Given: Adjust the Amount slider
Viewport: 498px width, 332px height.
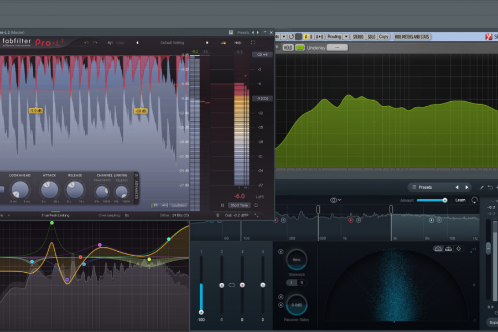Looking at the screenshot, I should coord(432,200).
